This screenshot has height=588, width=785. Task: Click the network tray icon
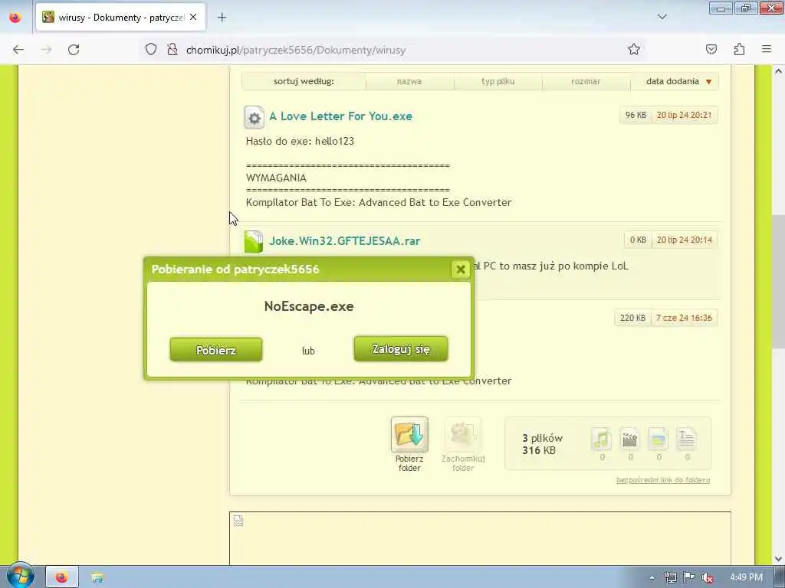click(x=671, y=577)
